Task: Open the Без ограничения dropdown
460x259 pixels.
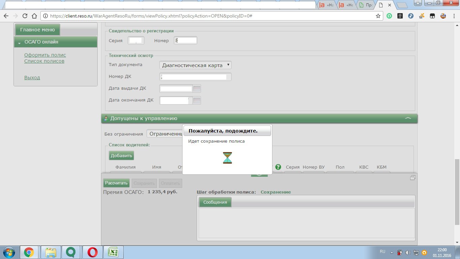Action: pos(165,134)
